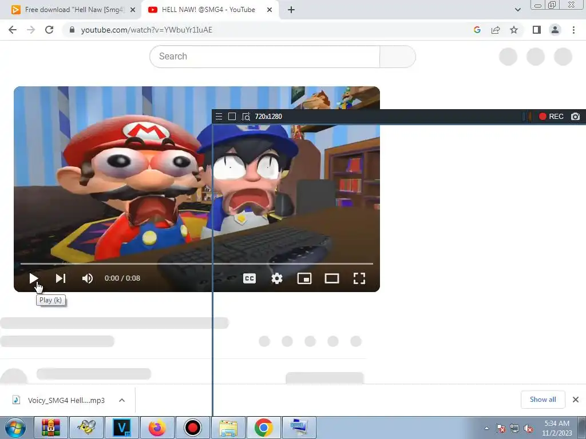Expand tab search dropdown arrow

[x=517, y=10]
